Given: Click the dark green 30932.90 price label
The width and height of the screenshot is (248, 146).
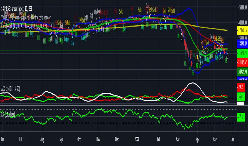Looking at the screenshot, I should coord(242,72).
